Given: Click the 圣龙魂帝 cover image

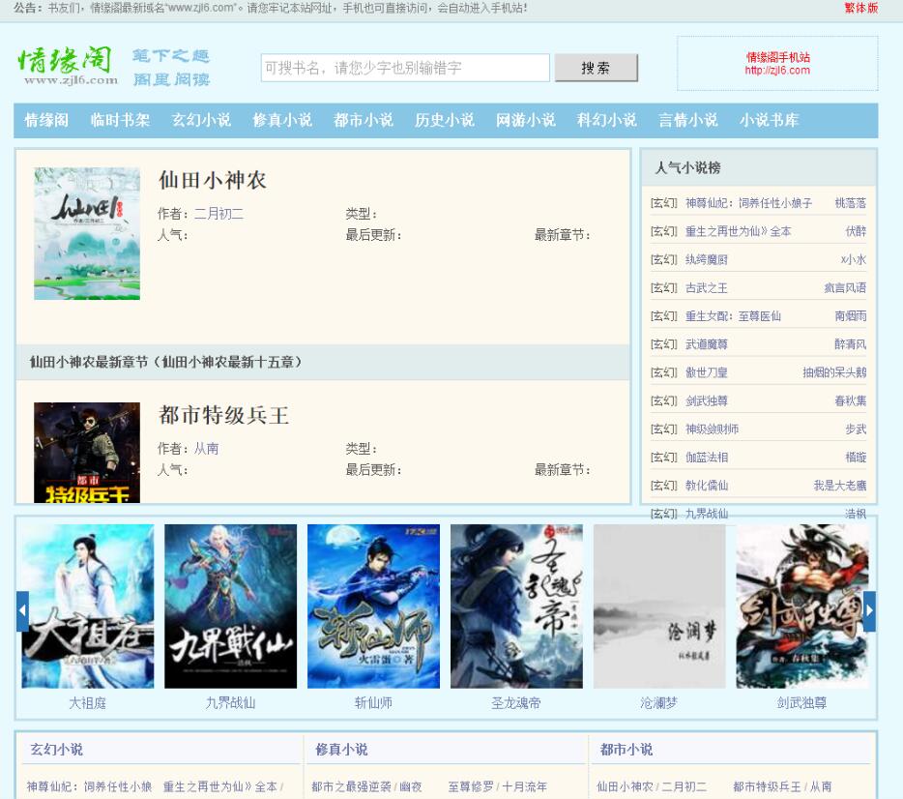Looking at the screenshot, I should pos(516,606).
